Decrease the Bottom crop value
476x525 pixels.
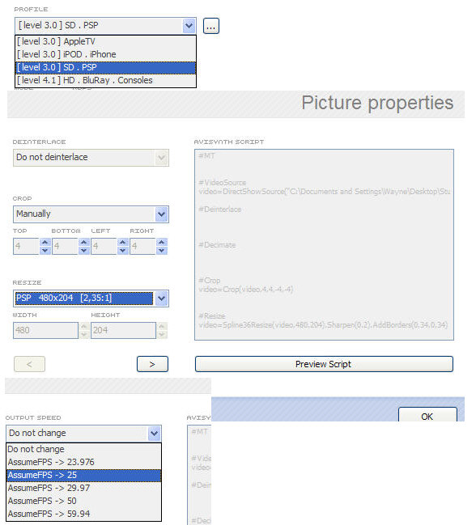83,251
